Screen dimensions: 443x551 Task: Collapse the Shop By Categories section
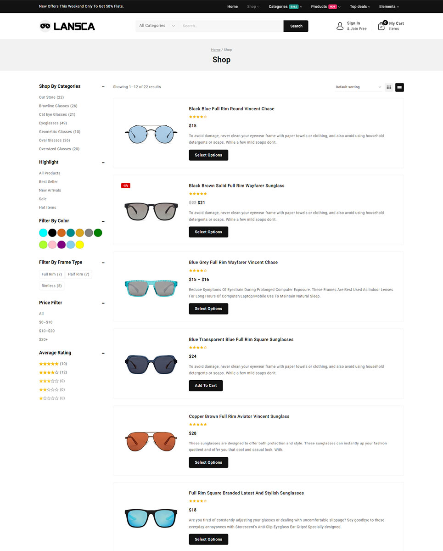103,86
